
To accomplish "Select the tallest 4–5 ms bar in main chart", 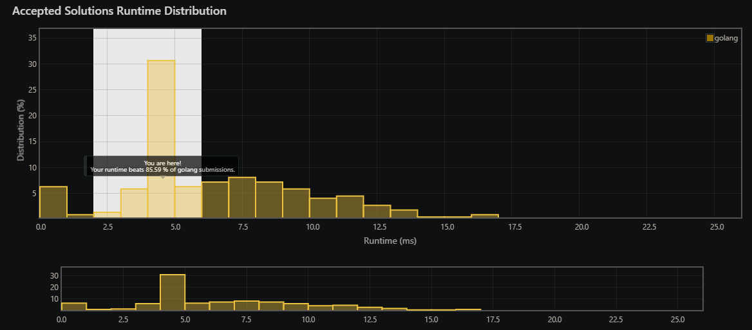I will point(161,140).
